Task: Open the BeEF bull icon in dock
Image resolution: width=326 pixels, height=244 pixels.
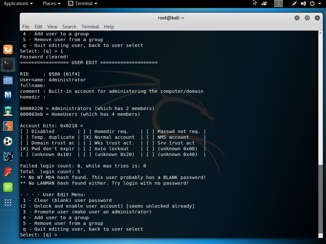Action: (x=8, y=157)
